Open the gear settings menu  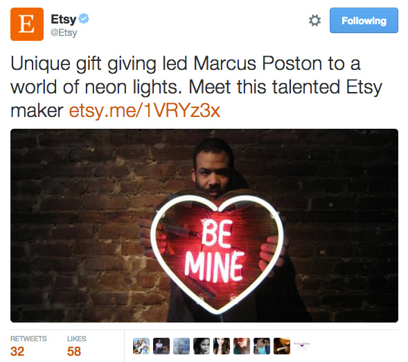tap(314, 21)
